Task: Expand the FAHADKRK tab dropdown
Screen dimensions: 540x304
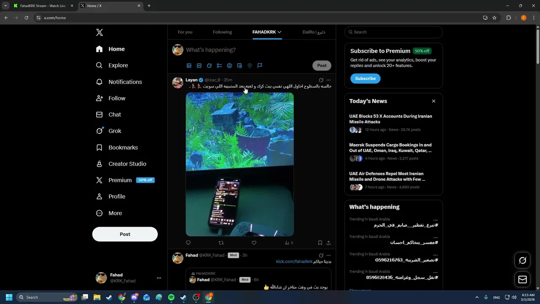Action: point(279,32)
